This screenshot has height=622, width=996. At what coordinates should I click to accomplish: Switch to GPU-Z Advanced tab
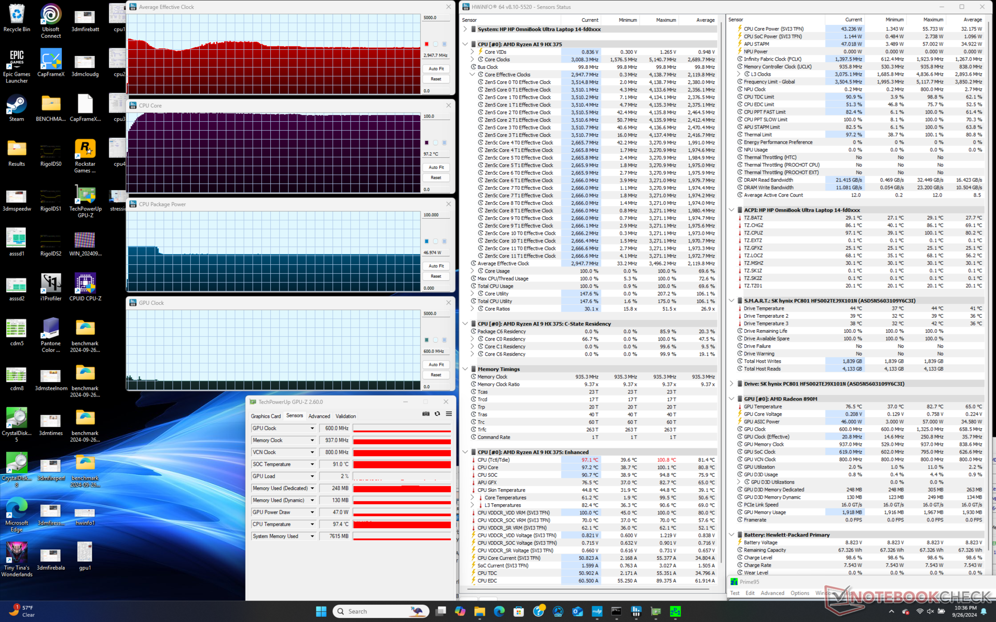[x=319, y=416]
